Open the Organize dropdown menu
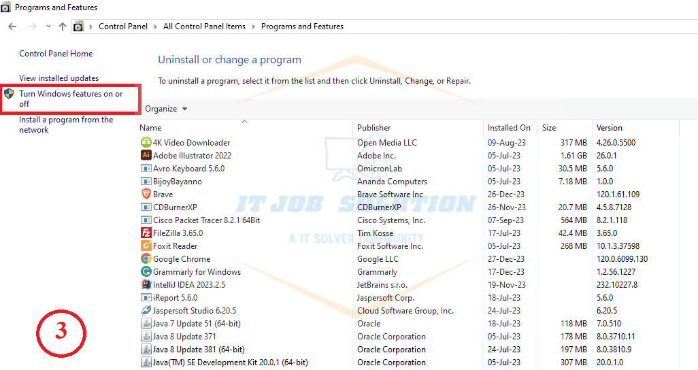 166,109
